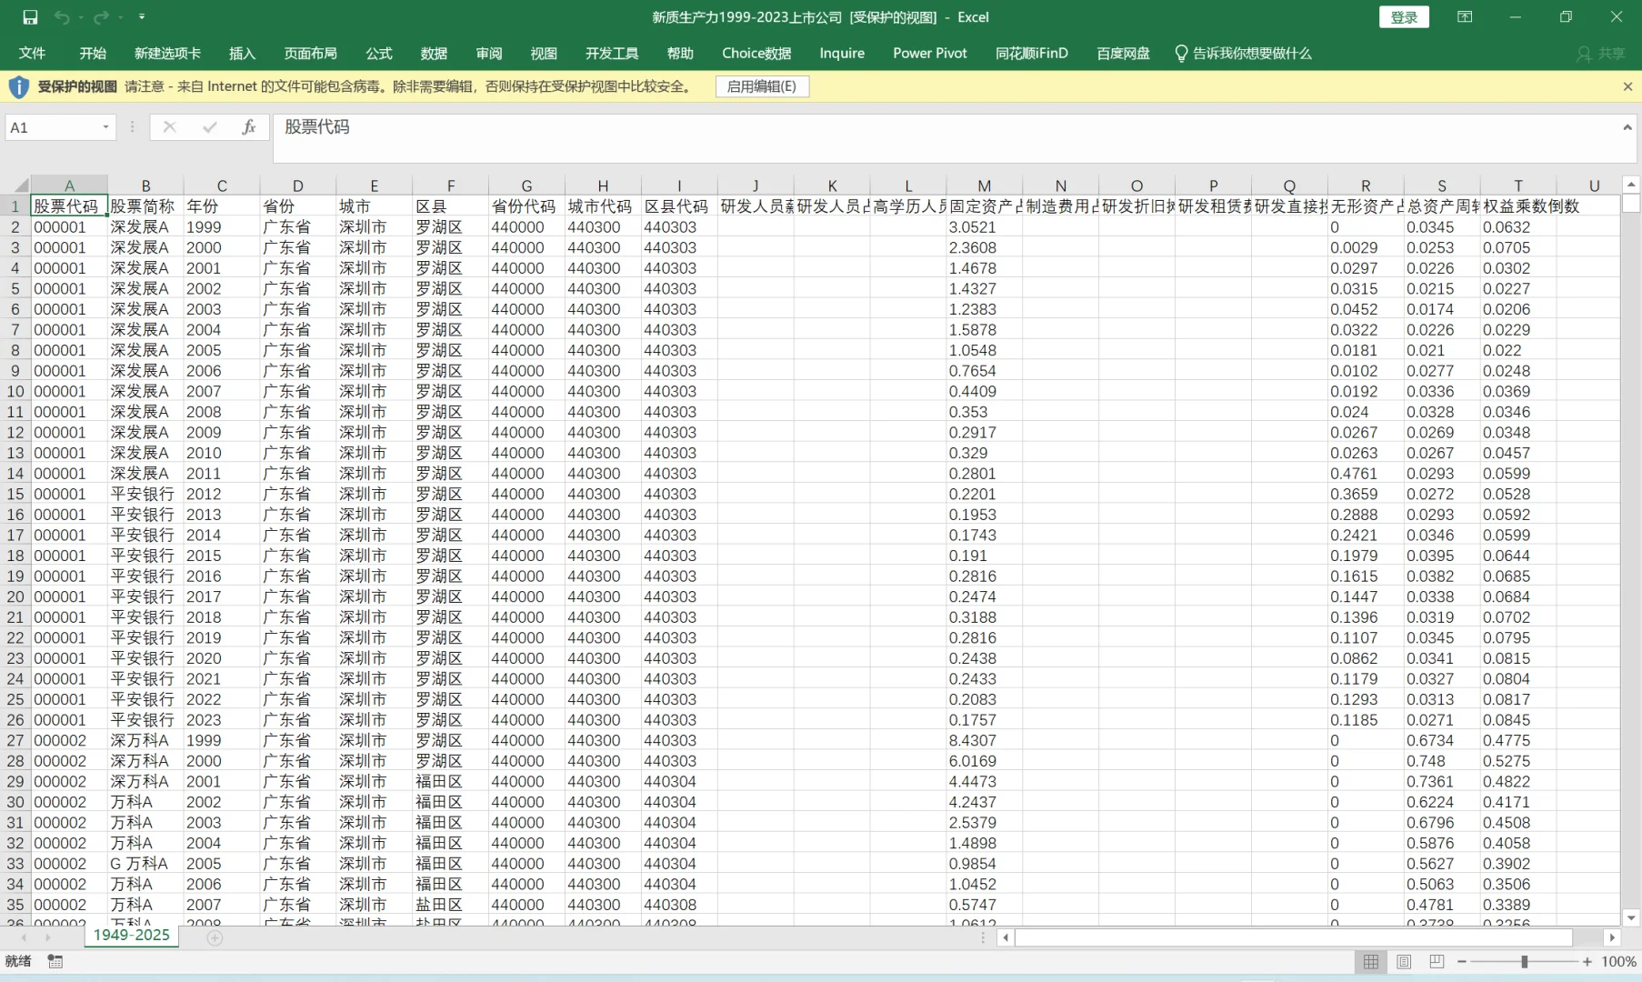The width and height of the screenshot is (1642, 982).
Task: Open the Ribbon Display Options icon
Action: 1465,17
